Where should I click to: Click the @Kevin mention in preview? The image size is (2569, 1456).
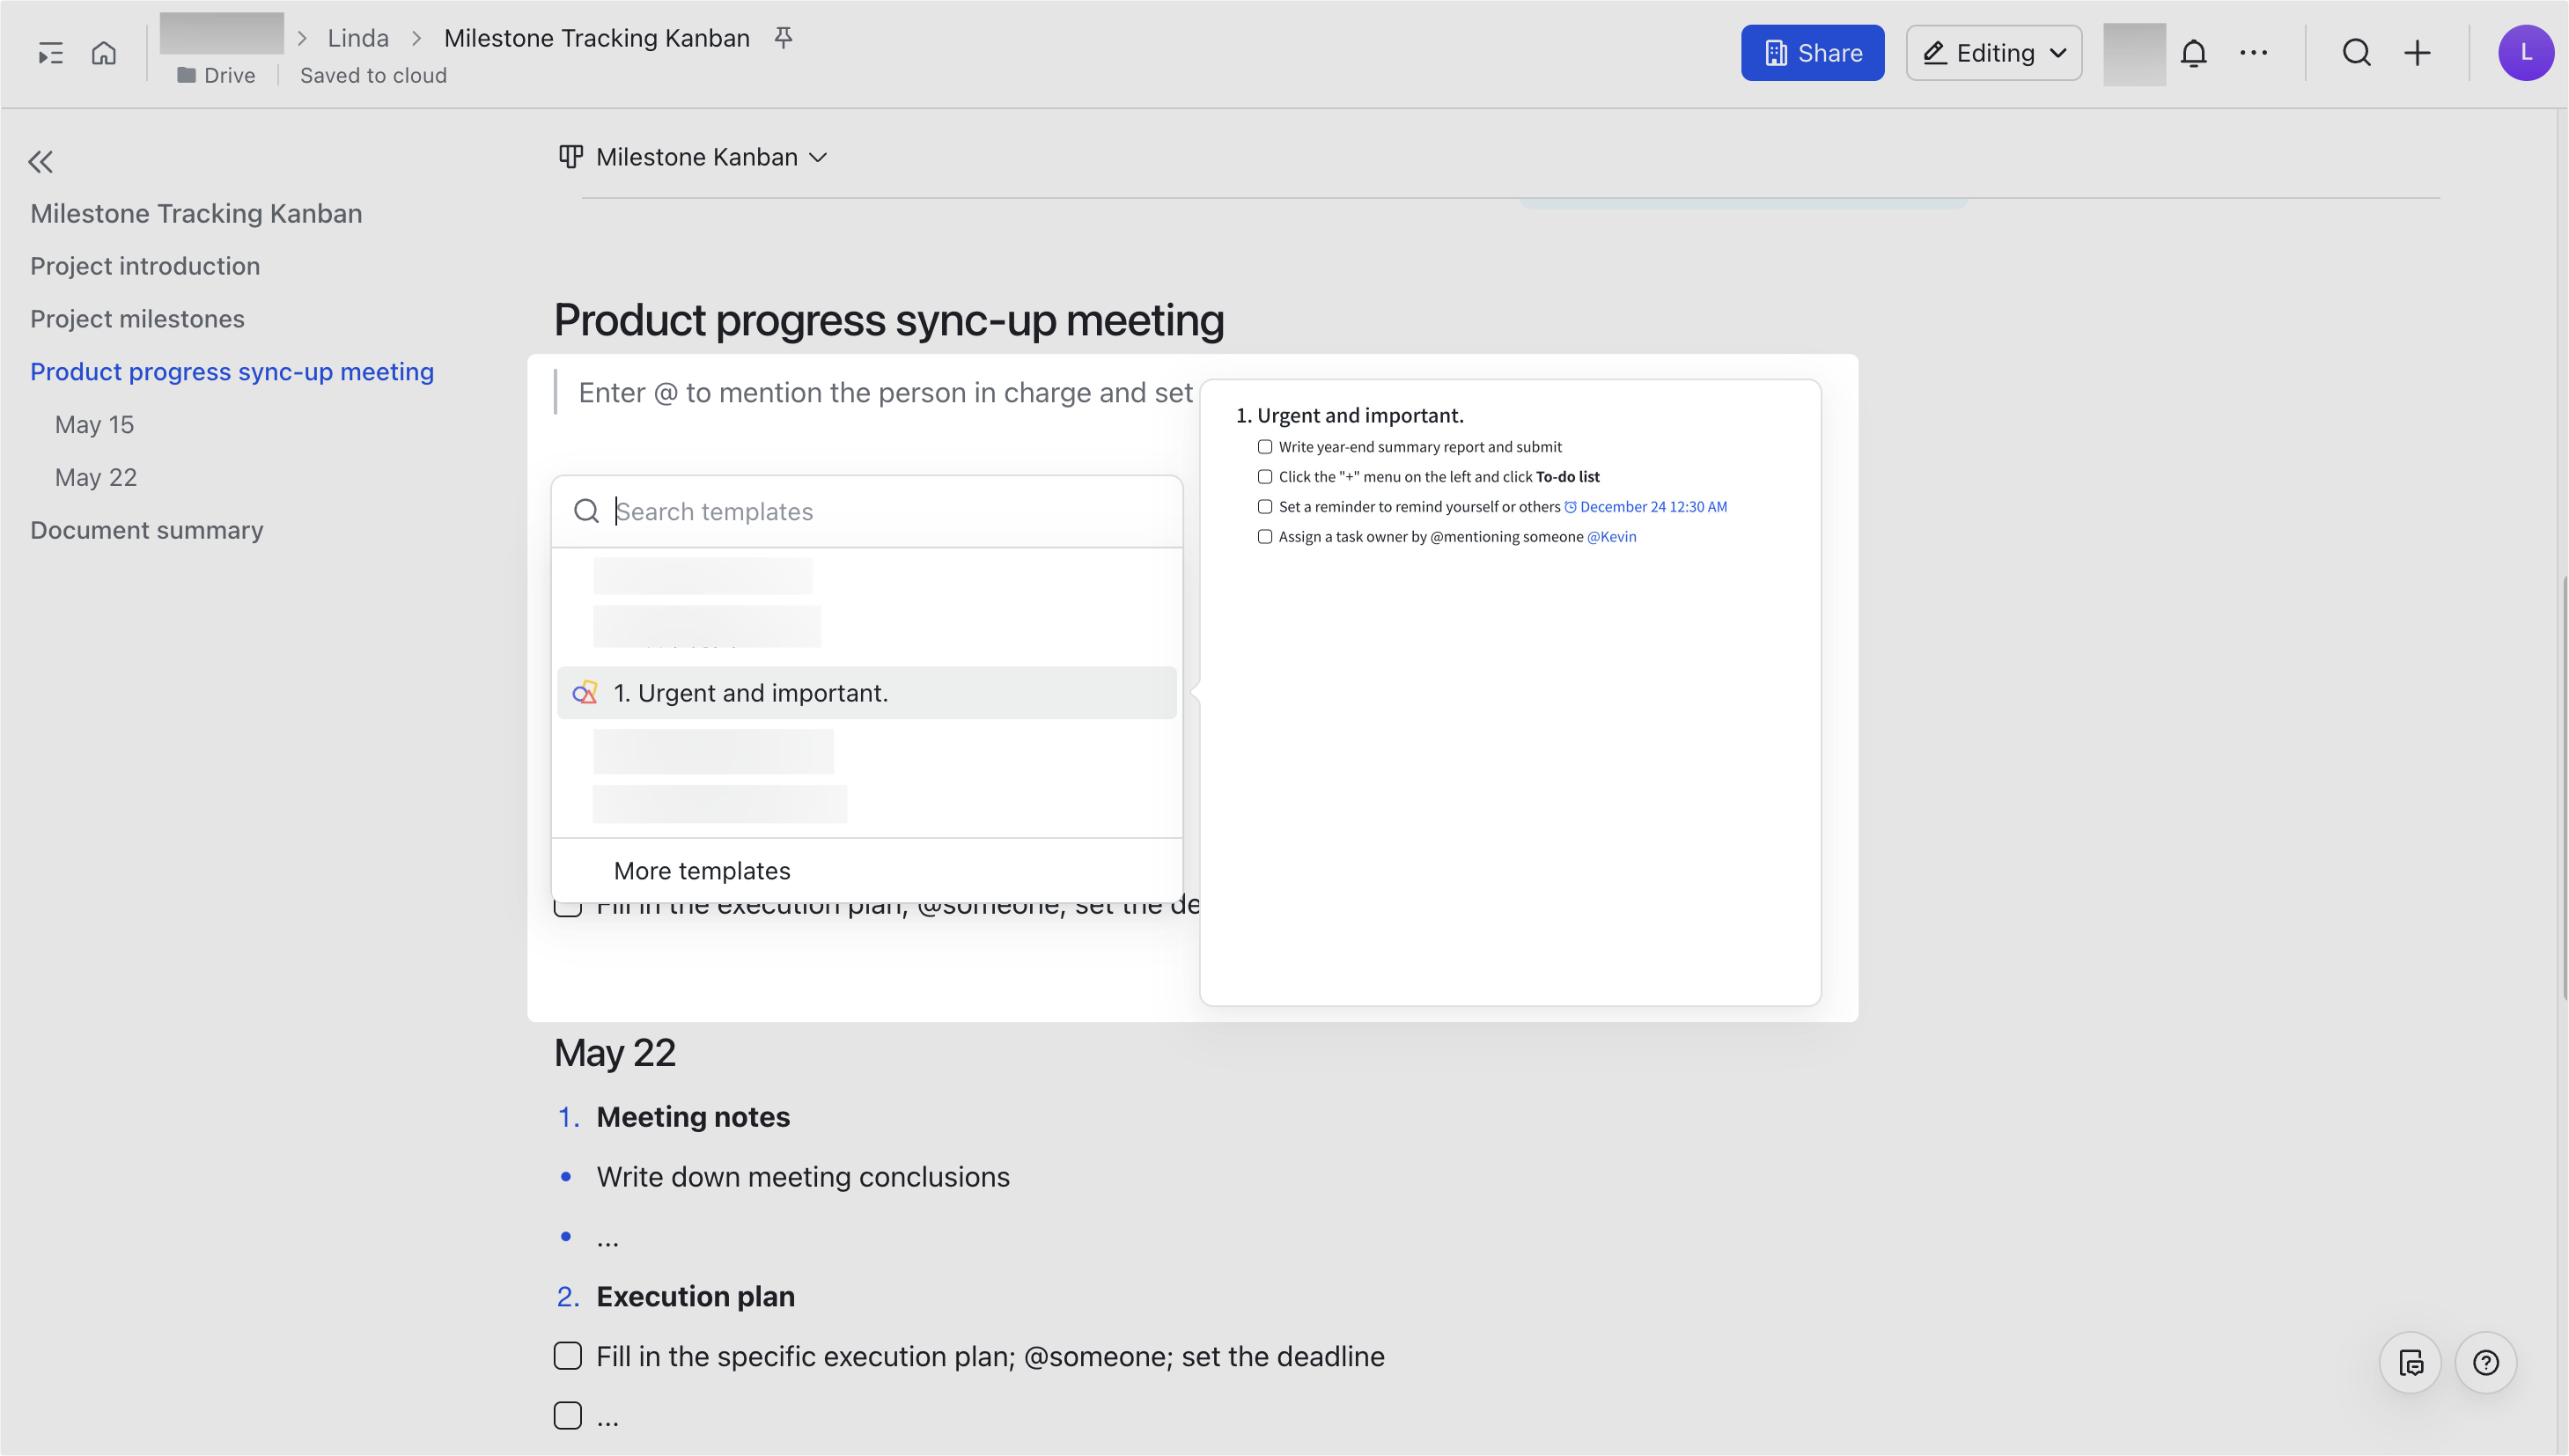[x=1611, y=537]
